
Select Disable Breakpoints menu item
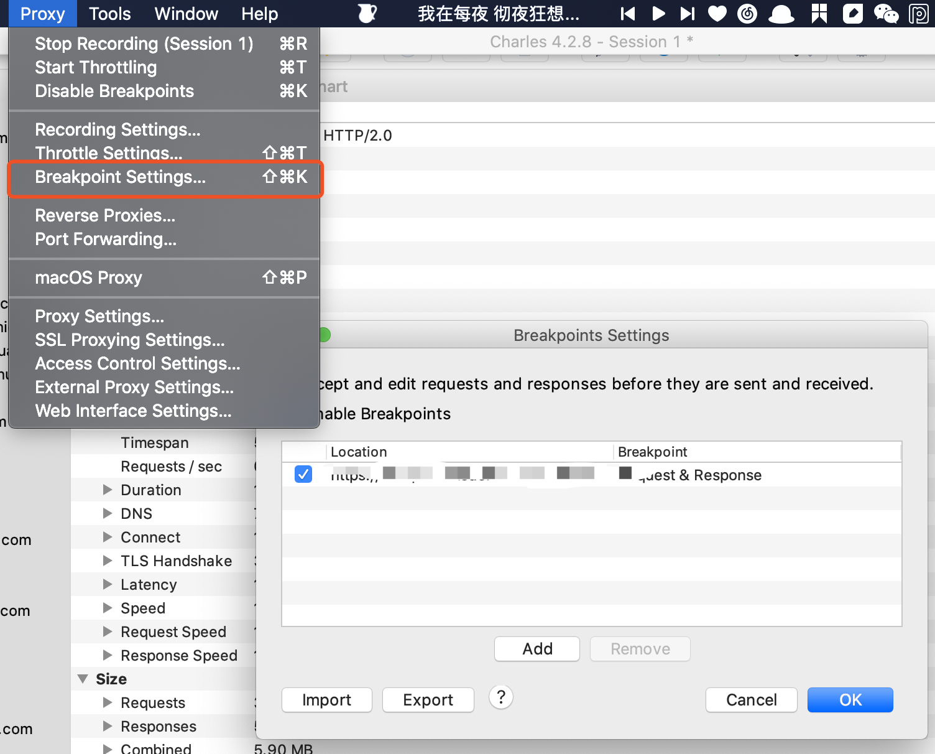[x=164, y=91]
